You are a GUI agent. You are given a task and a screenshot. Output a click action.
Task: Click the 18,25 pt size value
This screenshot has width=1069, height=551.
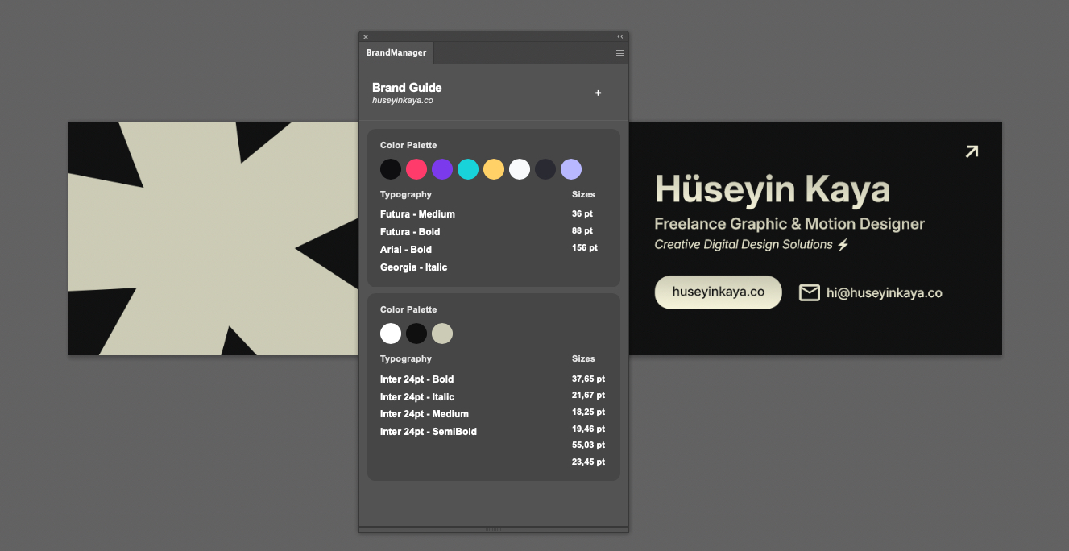pos(588,412)
